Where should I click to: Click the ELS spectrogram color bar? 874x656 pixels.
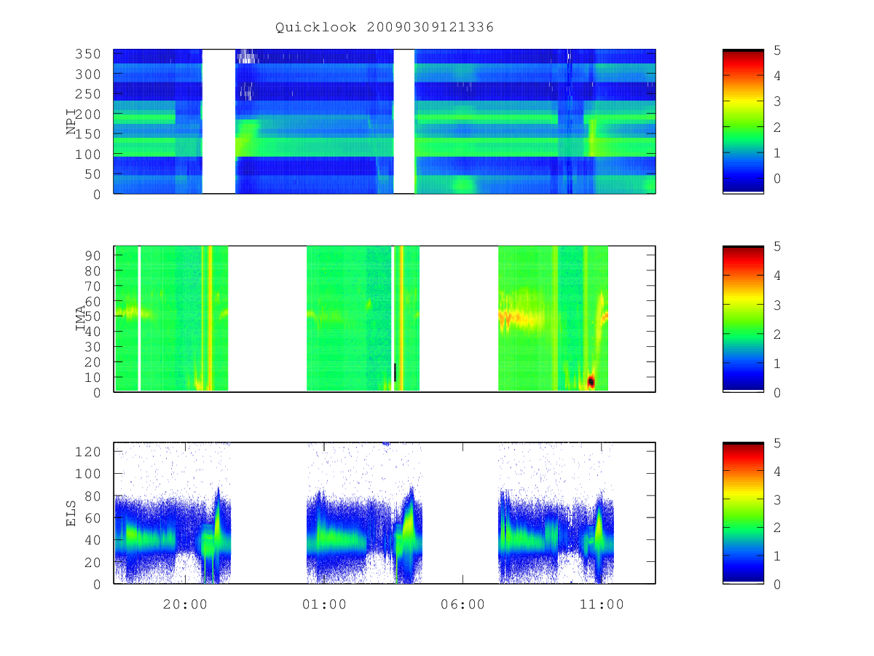pyautogui.click(x=743, y=512)
